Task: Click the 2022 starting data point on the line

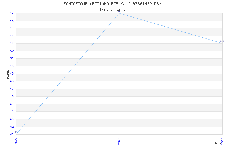Action: (x=16, y=134)
